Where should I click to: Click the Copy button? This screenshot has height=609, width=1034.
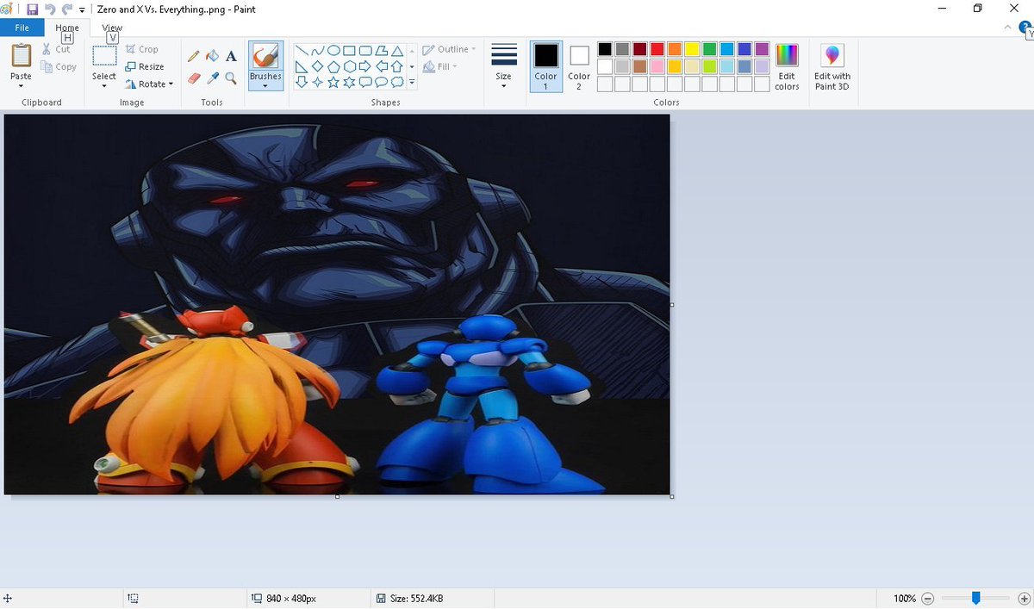59,67
